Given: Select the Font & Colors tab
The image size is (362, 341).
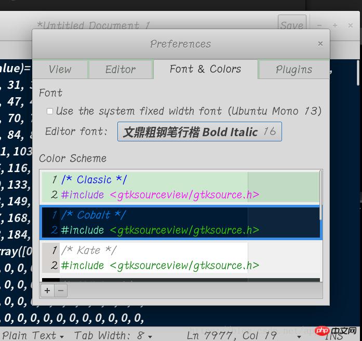Looking at the screenshot, I should click(x=206, y=69).
